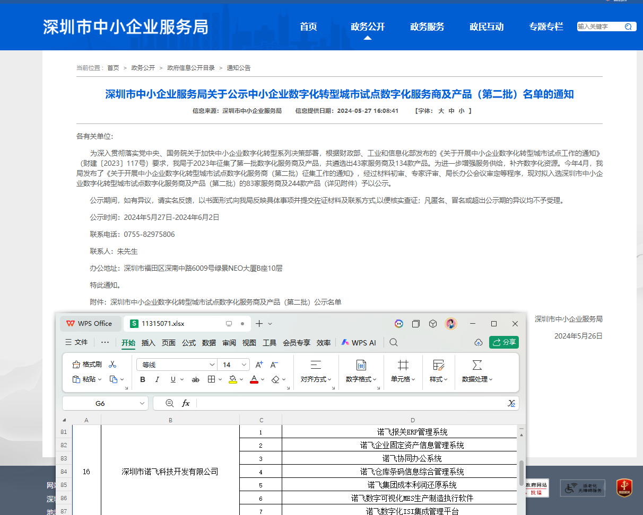643x515 pixels.
Task: Open the font name 等线 dropdown
Action: [212, 365]
